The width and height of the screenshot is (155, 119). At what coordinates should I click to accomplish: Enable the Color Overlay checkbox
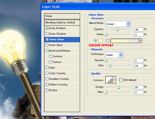[x=47, y=73]
